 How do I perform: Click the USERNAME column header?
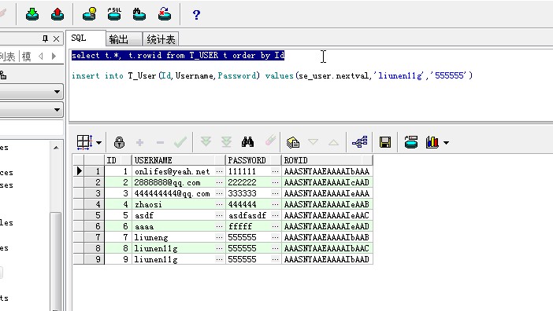point(179,160)
